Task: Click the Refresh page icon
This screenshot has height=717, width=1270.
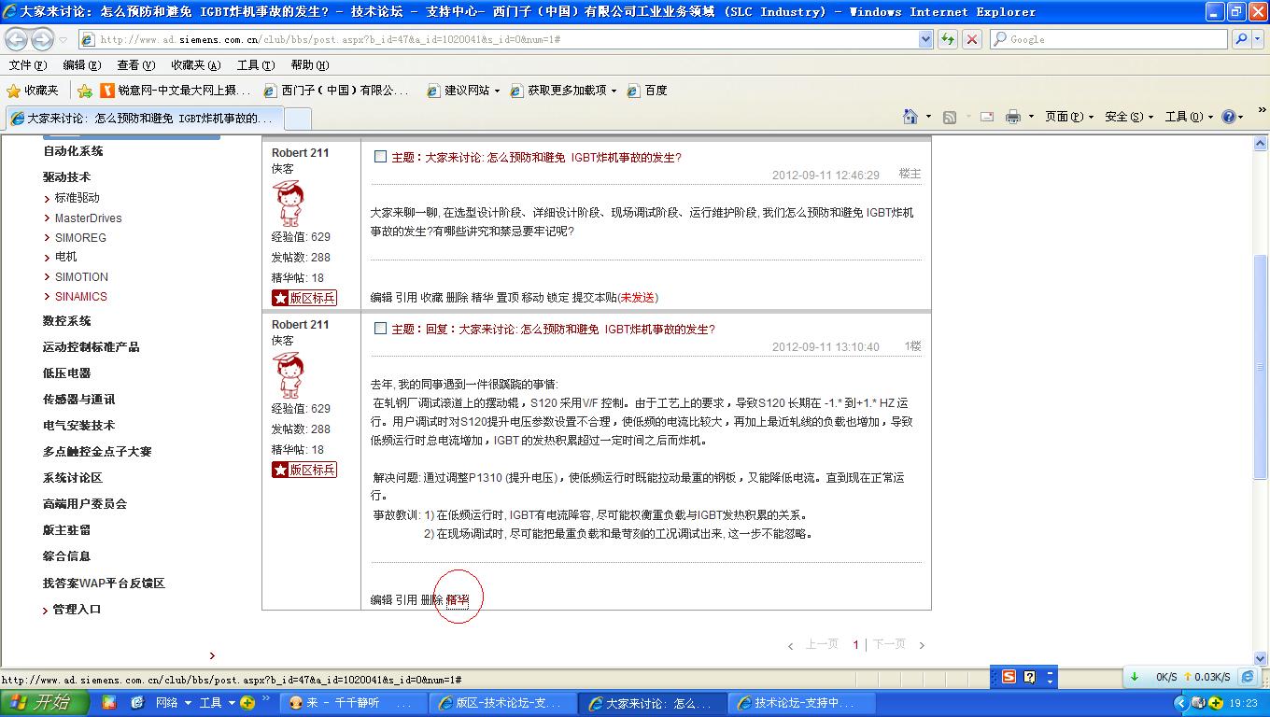Action: [x=948, y=39]
